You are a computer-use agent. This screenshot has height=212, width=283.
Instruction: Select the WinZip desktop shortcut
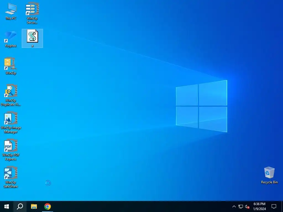click(x=11, y=66)
